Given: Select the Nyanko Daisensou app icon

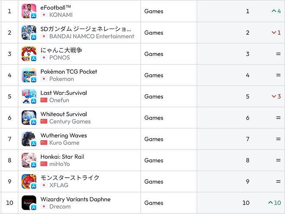Looking at the screenshot, I should 29,54.
